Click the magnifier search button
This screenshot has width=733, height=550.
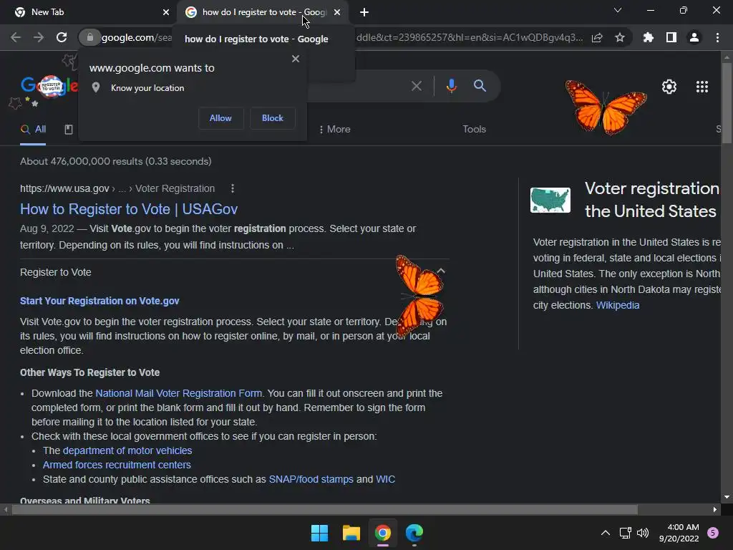[x=480, y=86]
